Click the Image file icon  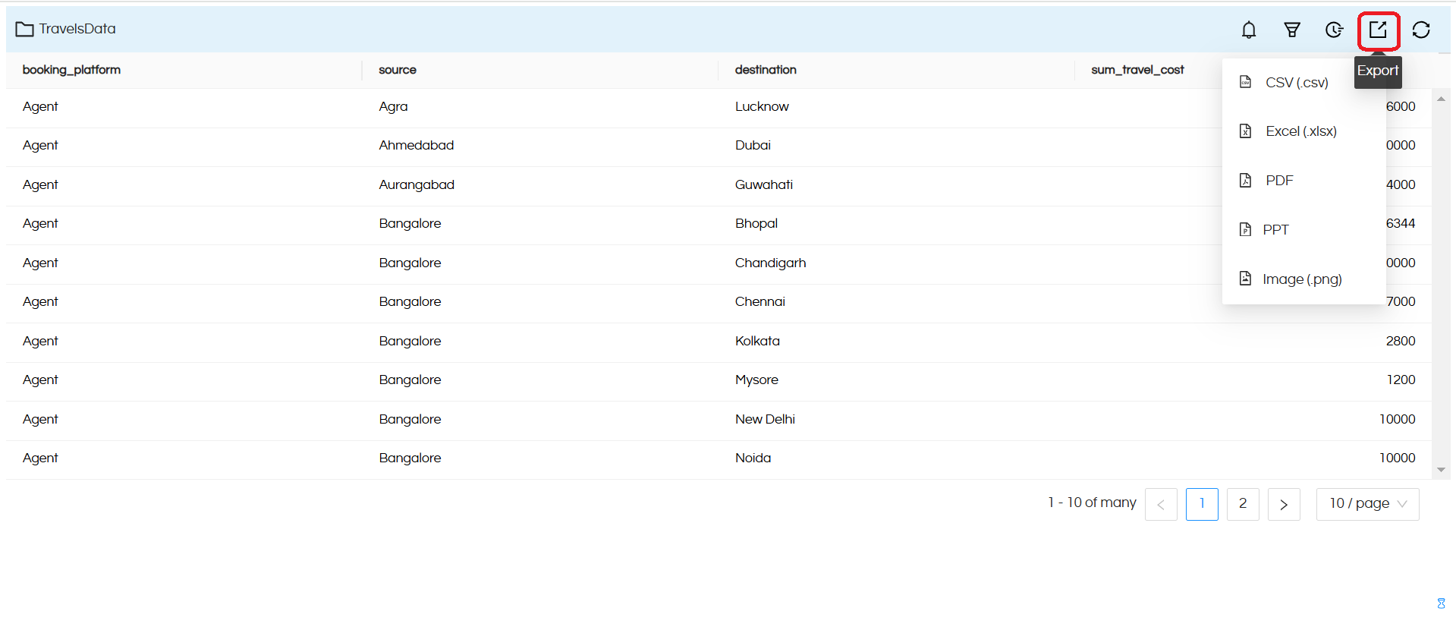tap(1245, 279)
